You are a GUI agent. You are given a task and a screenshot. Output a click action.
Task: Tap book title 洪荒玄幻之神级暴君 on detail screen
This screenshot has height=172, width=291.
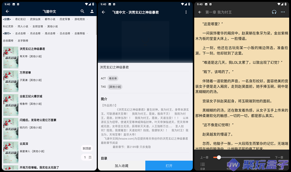click(114, 67)
